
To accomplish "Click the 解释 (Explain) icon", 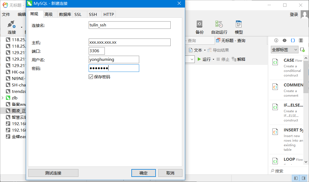I will click(x=234, y=59).
